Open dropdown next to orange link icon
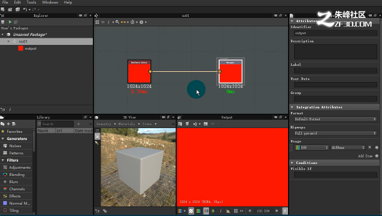 coord(128,22)
